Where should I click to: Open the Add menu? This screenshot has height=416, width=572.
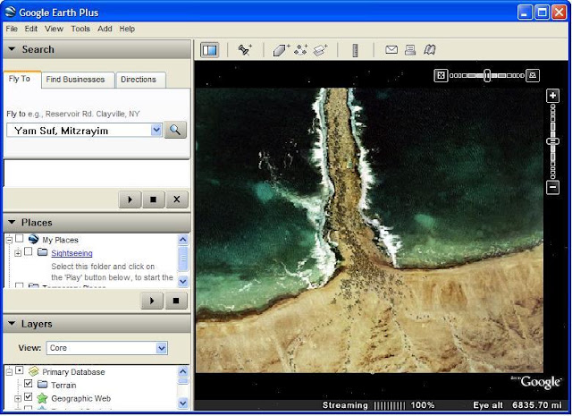pos(105,29)
